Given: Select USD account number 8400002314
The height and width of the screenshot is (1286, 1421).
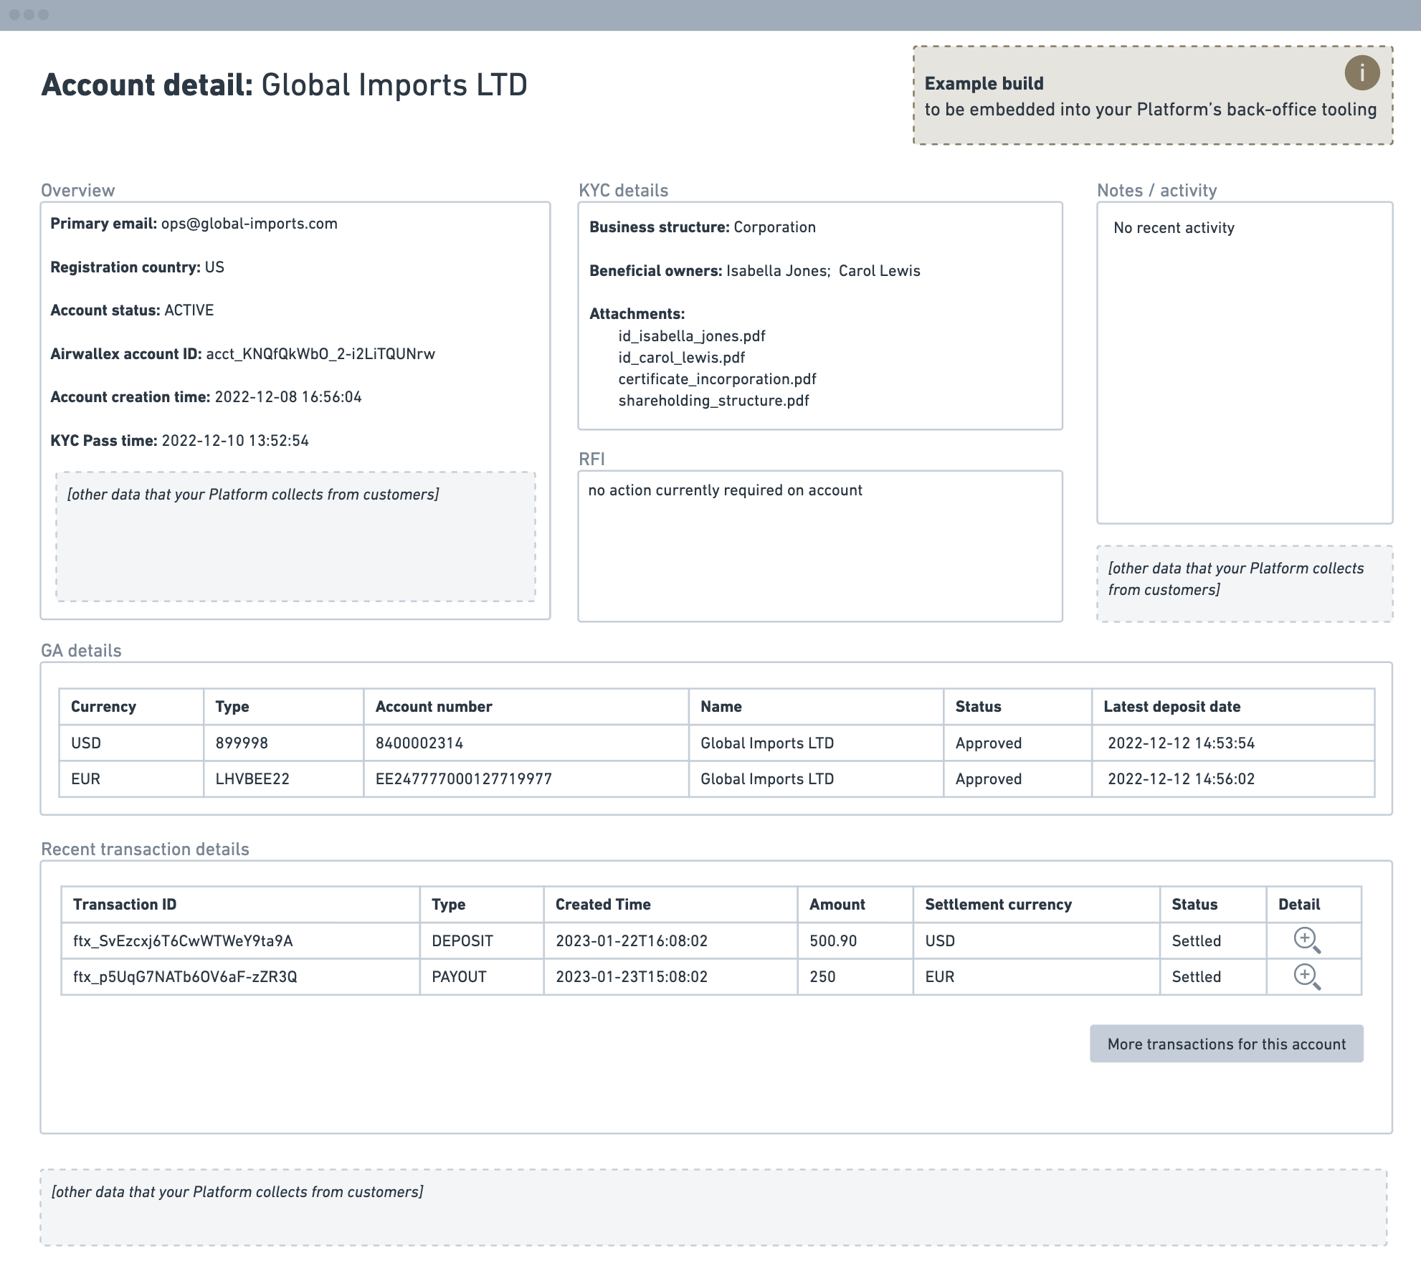Looking at the screenshot, I should (x=419, y=743).
